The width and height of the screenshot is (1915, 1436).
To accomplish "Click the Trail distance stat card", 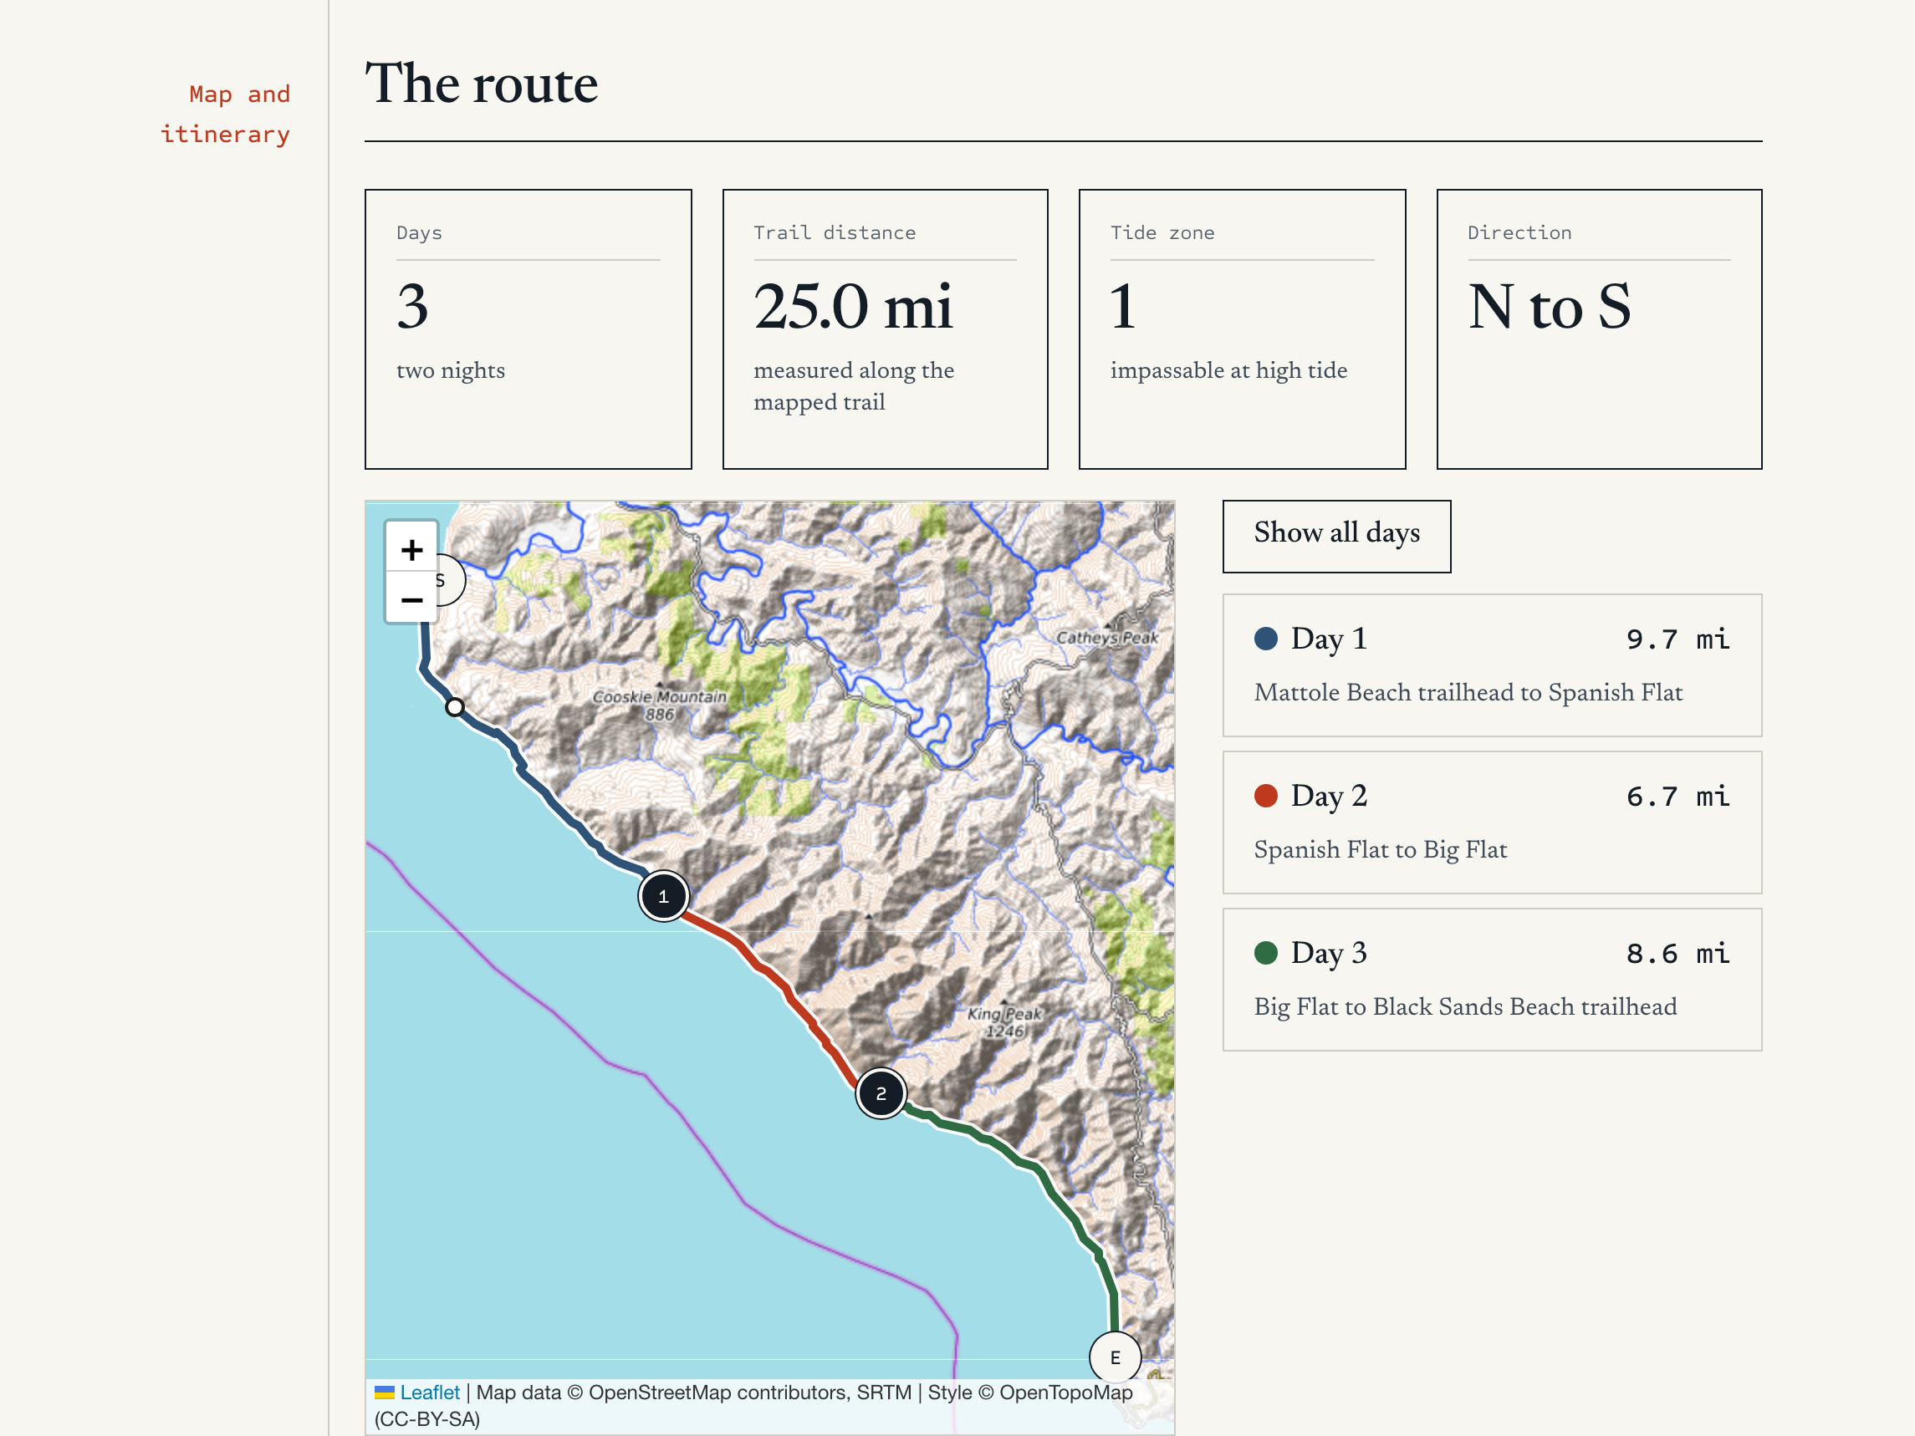I will click(885, 329).
